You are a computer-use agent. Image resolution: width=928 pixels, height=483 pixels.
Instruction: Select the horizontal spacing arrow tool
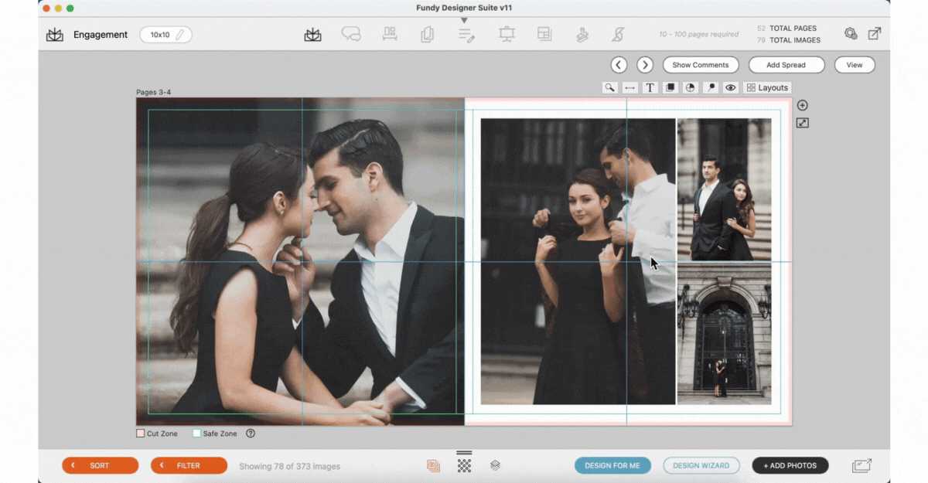[630, 88]
